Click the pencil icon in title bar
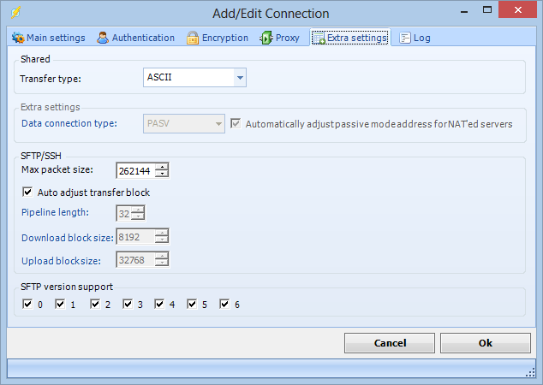This screenshot has height=385, width=543. point(15,13)
